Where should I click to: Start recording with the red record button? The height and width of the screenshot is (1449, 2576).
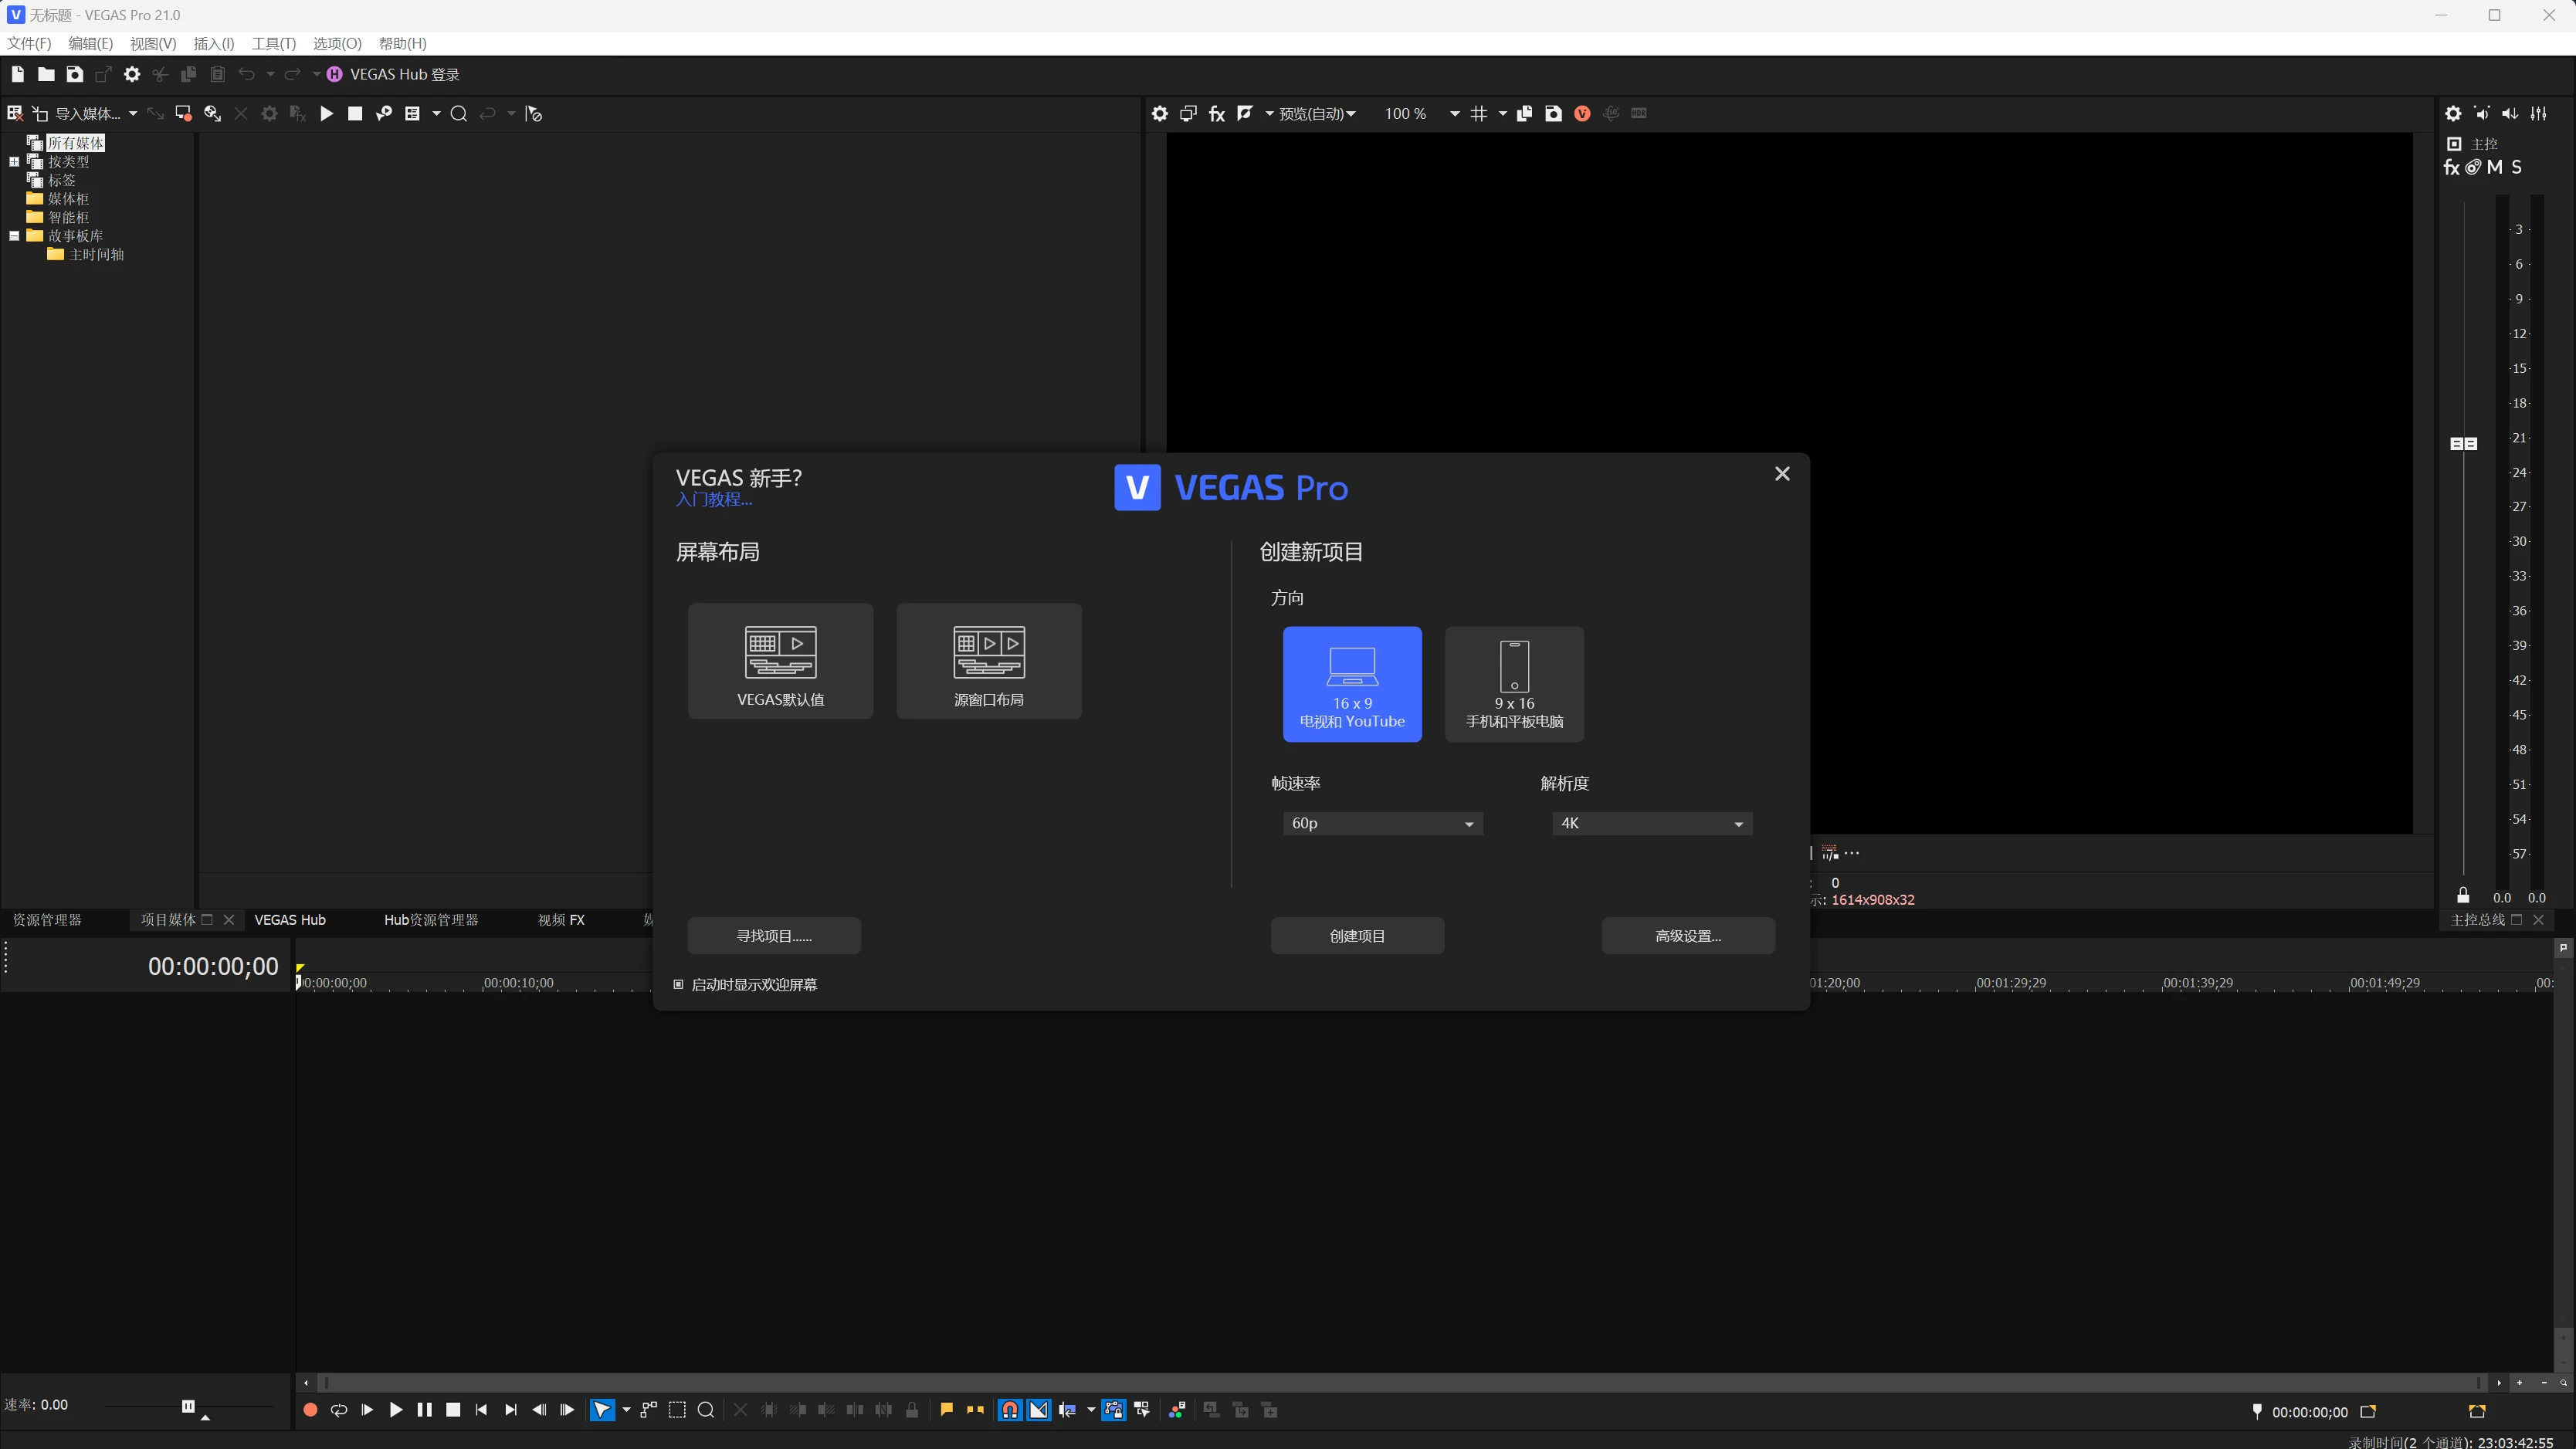click(x=310, y=1410)
